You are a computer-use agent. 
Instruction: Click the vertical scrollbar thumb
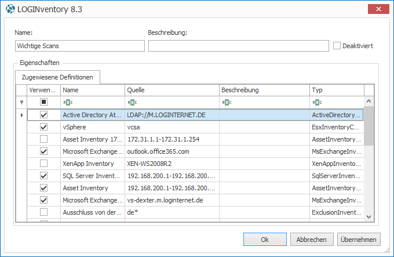click(x=369, y=126)
